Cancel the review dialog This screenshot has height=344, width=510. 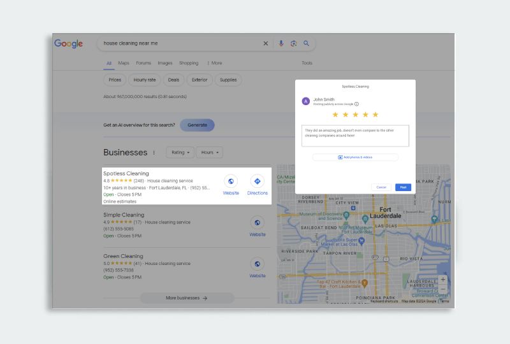(x=381, y=187)
